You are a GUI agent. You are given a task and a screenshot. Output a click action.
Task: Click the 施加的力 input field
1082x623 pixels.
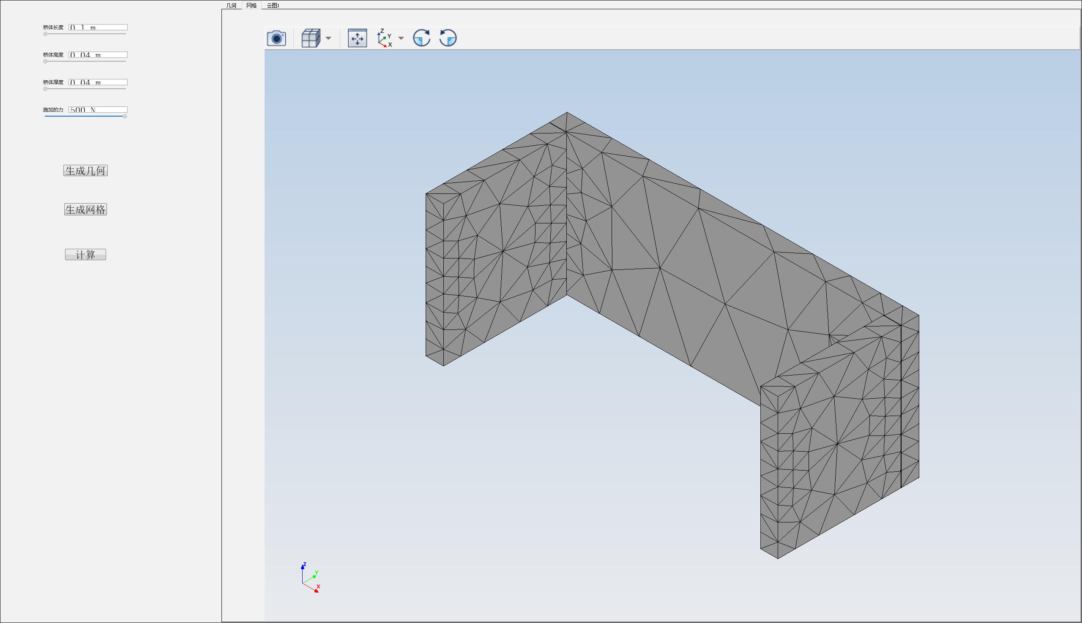pos(98,109)
